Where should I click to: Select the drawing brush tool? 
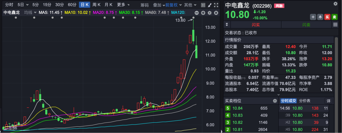coord(209,5)
